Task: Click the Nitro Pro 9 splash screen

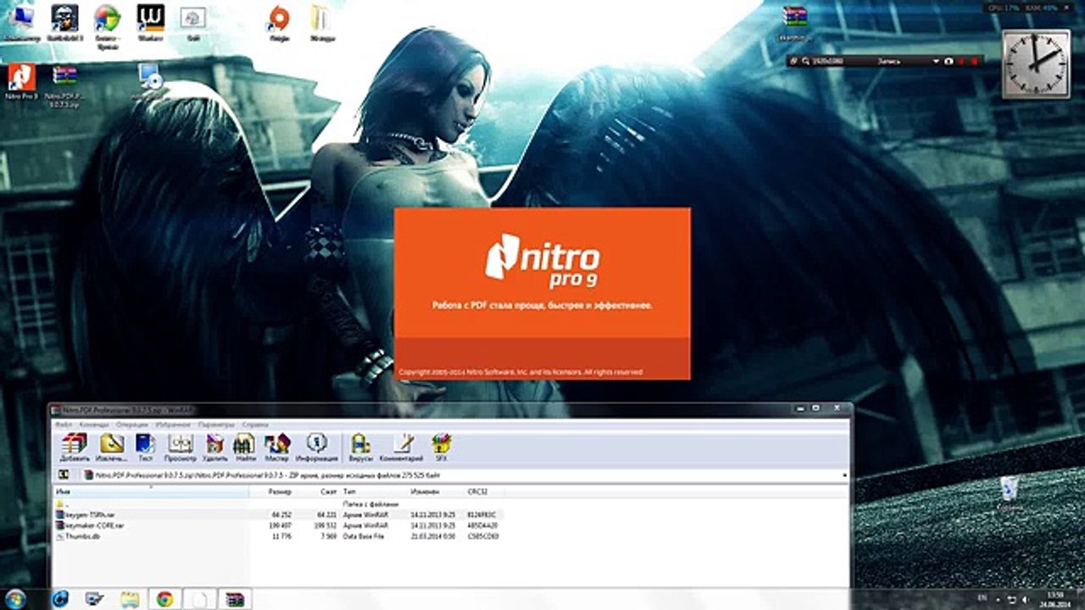Action: point(542,294)
